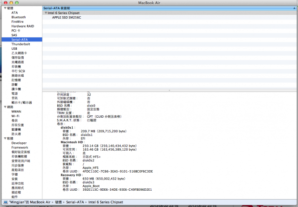Select 儲存設備 (Storage) in the sidebar
298x207 pixels.
click(18, 58)
